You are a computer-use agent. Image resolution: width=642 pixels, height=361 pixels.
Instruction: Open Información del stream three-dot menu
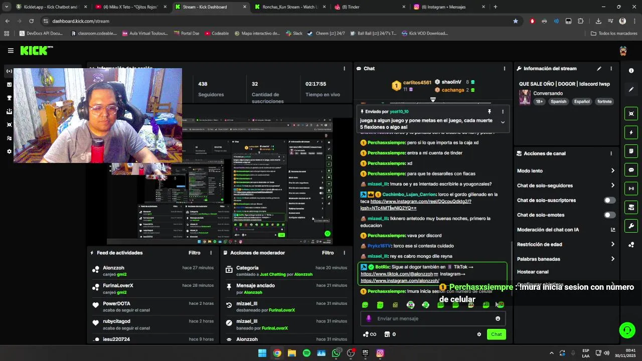[611, 69]
